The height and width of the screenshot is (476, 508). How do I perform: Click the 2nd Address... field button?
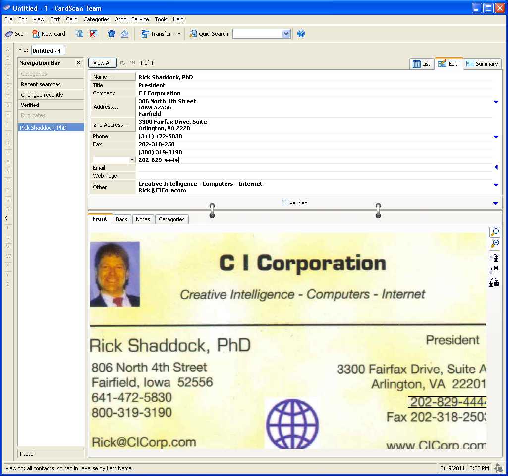pyautogui.click(x=112, y=125)
